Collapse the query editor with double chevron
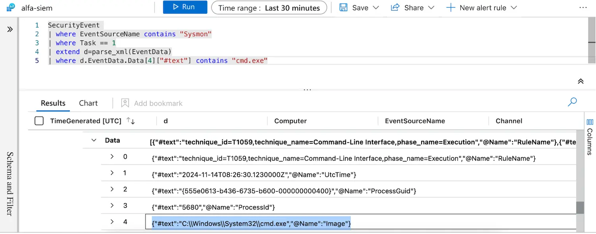 581,81
